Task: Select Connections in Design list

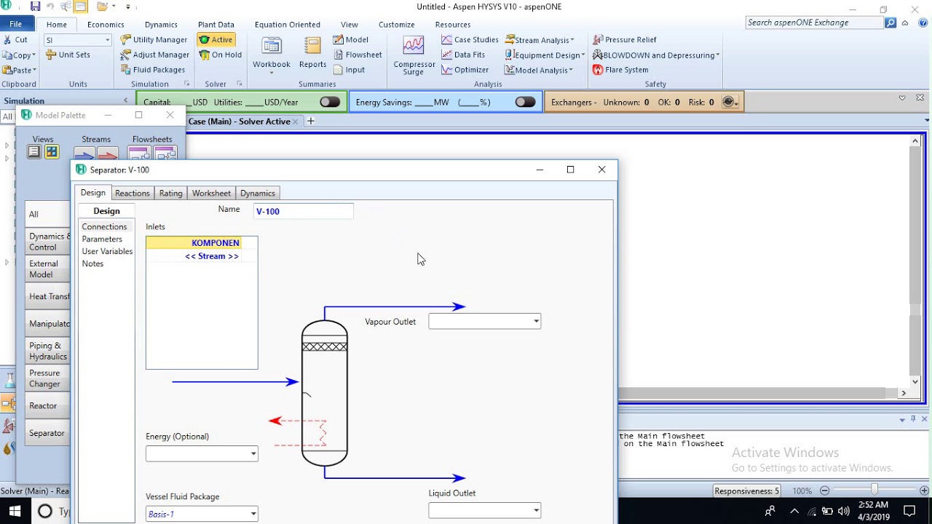Action: (104, 226)
